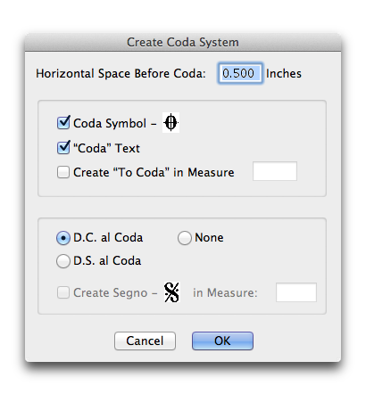Focus the Horizontal Space Before Coda field
The width and height of the screenshot is (366, 394).
point(240,73)
